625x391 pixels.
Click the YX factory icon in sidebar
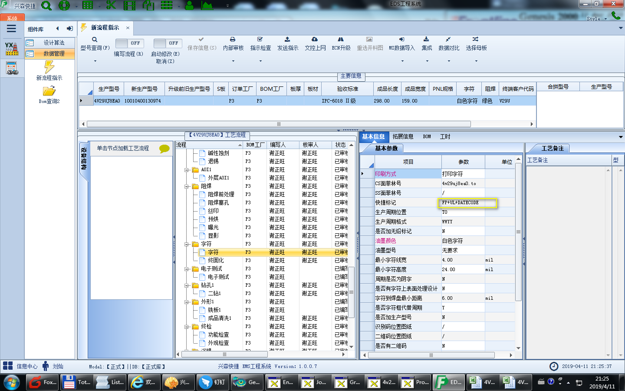(12, 49)
